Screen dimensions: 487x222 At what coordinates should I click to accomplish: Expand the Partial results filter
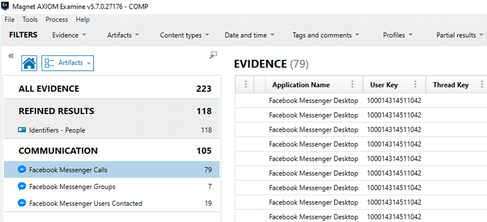click(x=460, y=35)
